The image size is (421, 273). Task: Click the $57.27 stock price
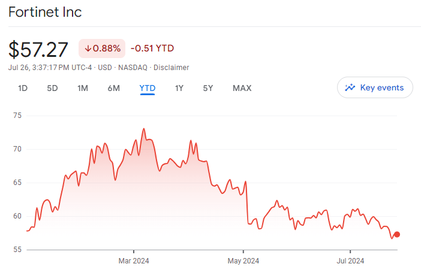[38, 49]
